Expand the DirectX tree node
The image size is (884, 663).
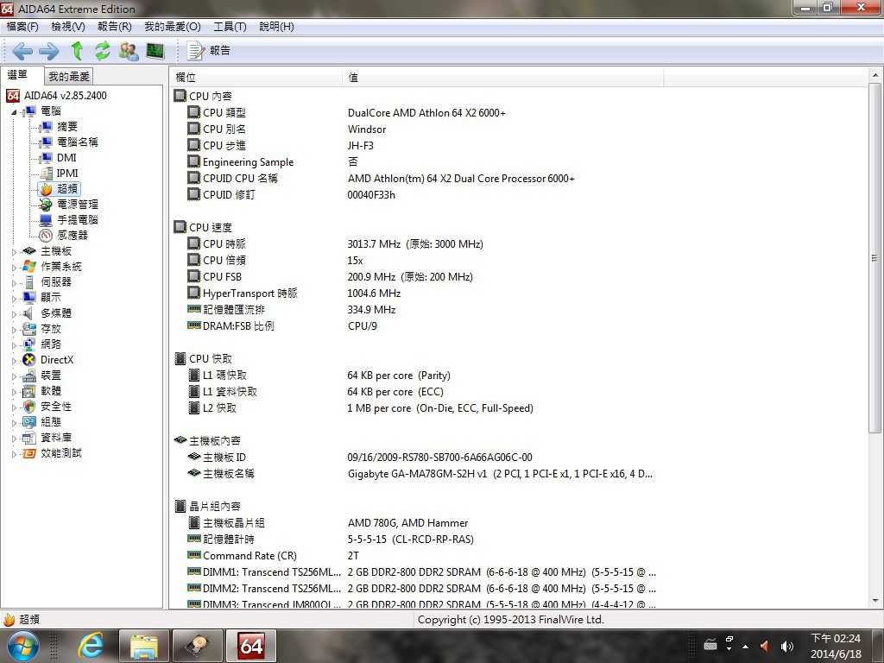click(x=14, y=360)
